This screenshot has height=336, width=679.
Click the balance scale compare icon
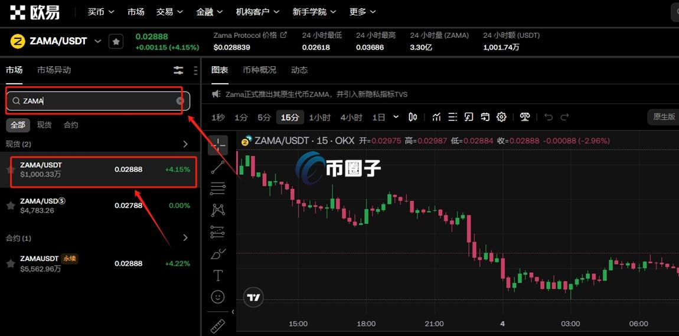tap(525, 117)
